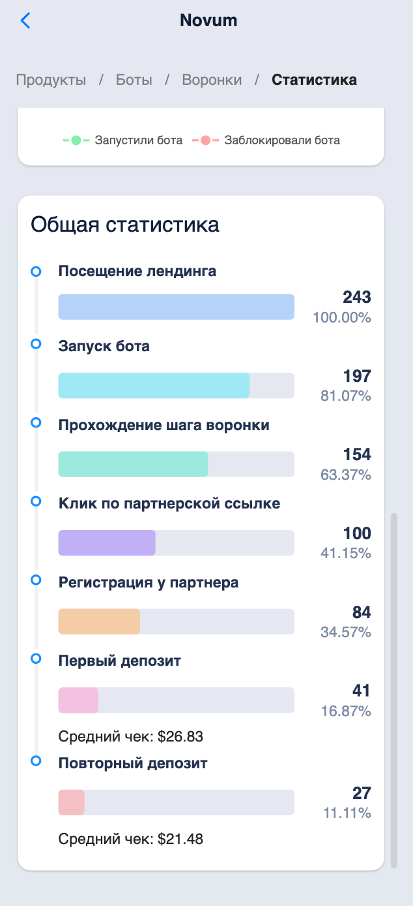Image resolution: width=413 pixels, height=906 pixels.
Task: Open the Продукты breadcrumb
Action: click(x=51, y=80)
